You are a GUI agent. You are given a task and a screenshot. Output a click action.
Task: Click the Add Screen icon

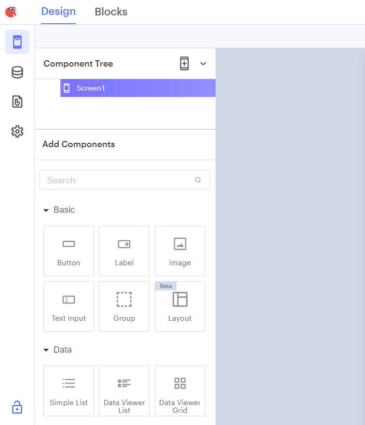pos(184,64)
